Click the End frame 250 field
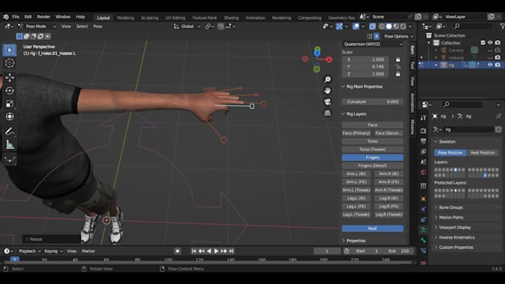Screen dimensions: 505x284 point(399,251)
